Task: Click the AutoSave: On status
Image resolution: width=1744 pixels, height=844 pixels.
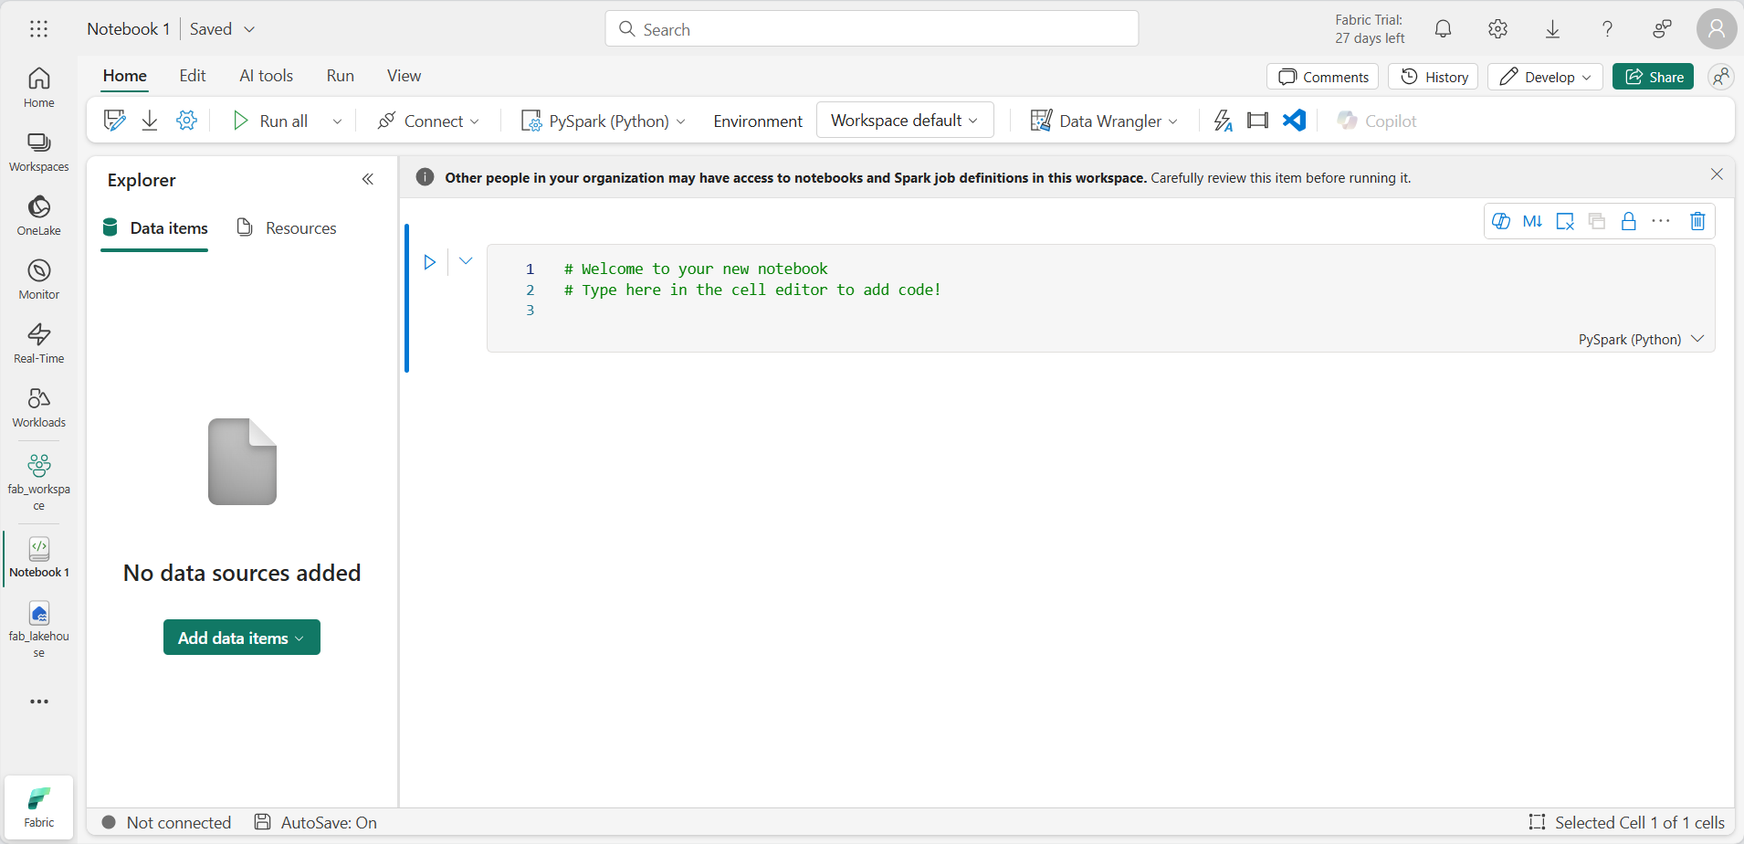Action: pos(315,822)
